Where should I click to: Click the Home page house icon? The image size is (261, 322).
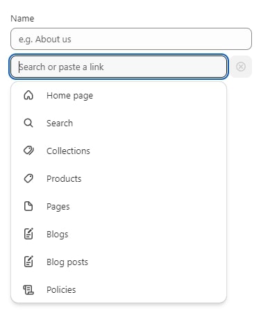coord(28,95)
